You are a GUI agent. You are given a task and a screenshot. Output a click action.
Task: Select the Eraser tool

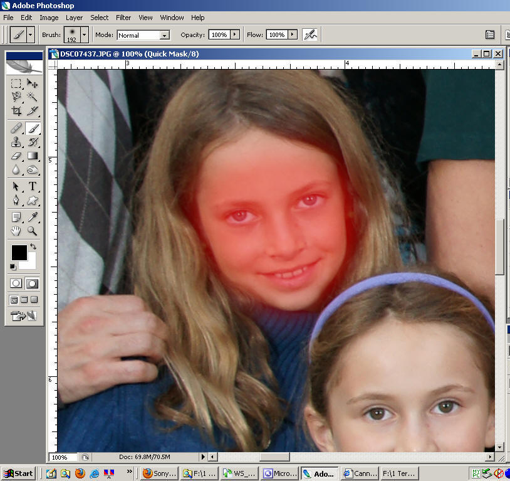(16, 156)
